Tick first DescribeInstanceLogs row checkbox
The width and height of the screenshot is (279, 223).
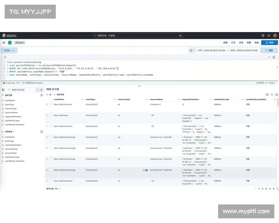pos(51,137)
